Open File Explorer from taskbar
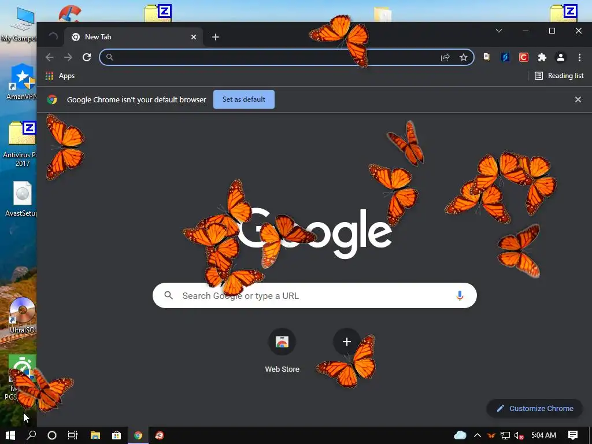The width and height of the screenshot is (592, 444). 95,435
